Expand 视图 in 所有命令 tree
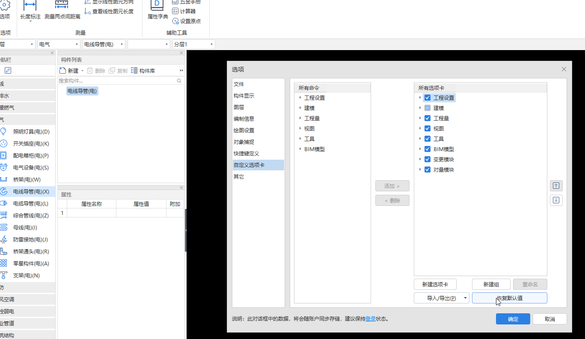 300,128
